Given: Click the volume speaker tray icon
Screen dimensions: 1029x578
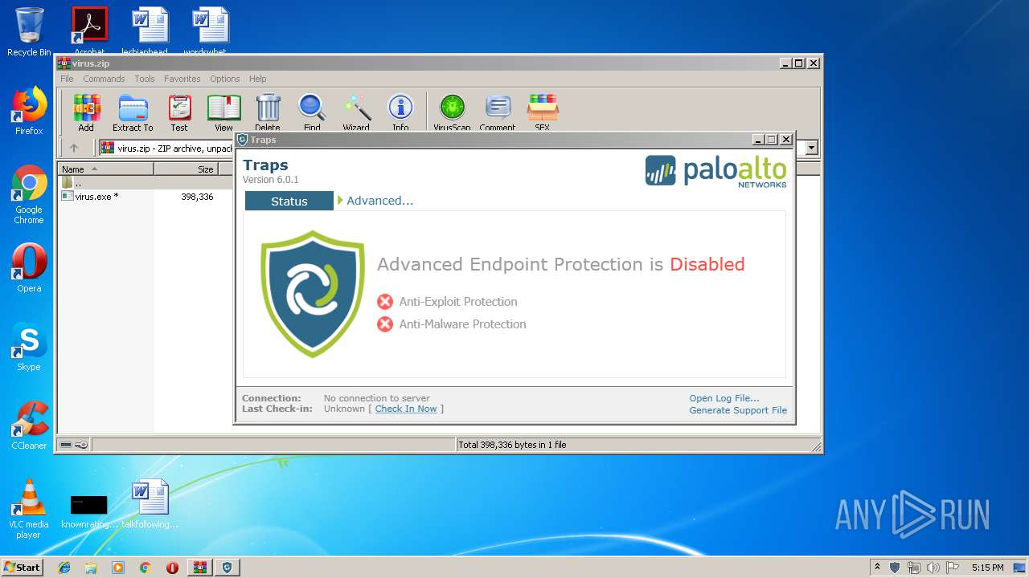Looking at the screenshot, I should (933, 568).
